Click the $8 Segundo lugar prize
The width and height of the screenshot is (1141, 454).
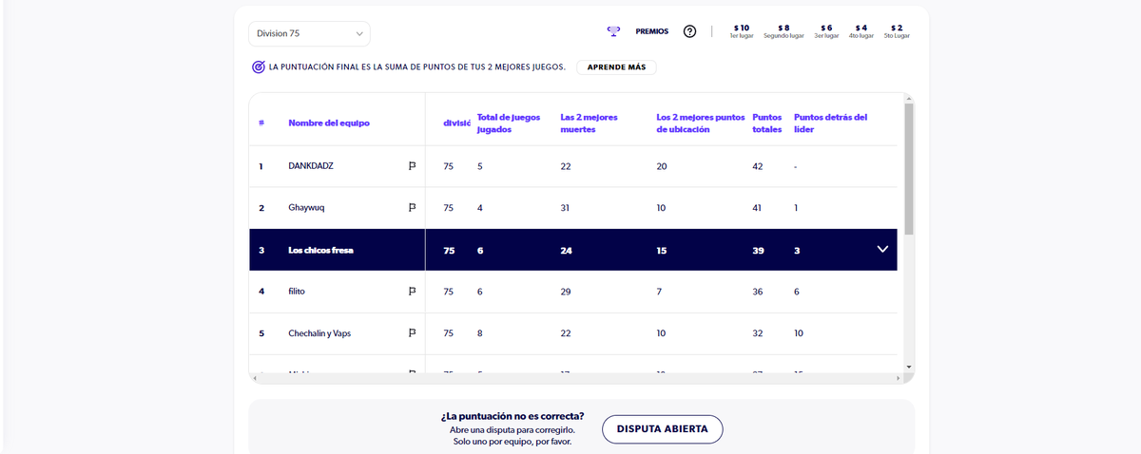click(783, 31)
